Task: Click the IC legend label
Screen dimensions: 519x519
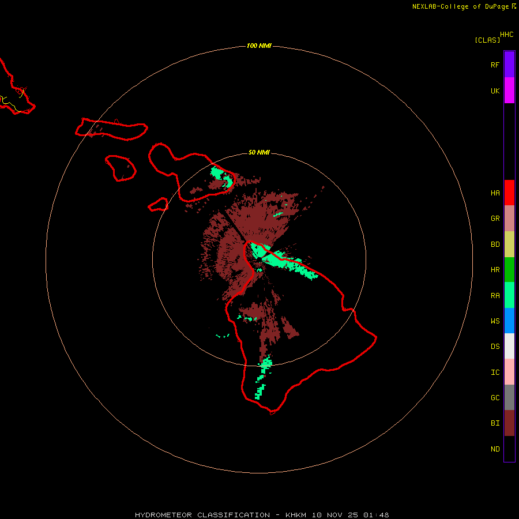Action: (495, 373)
